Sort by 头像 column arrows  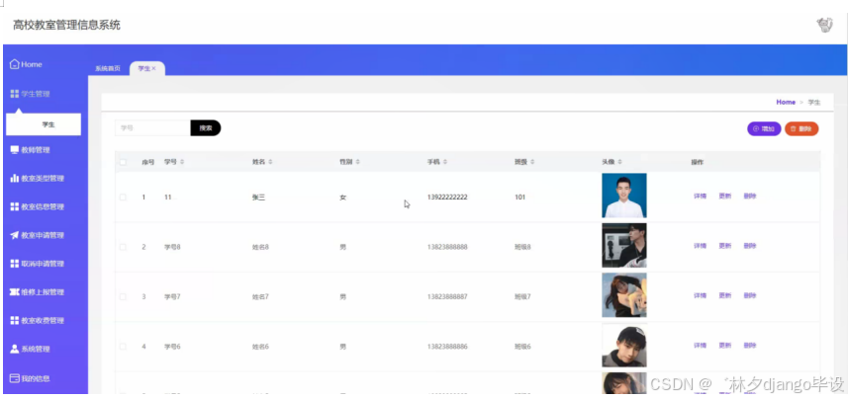point(619,162)
